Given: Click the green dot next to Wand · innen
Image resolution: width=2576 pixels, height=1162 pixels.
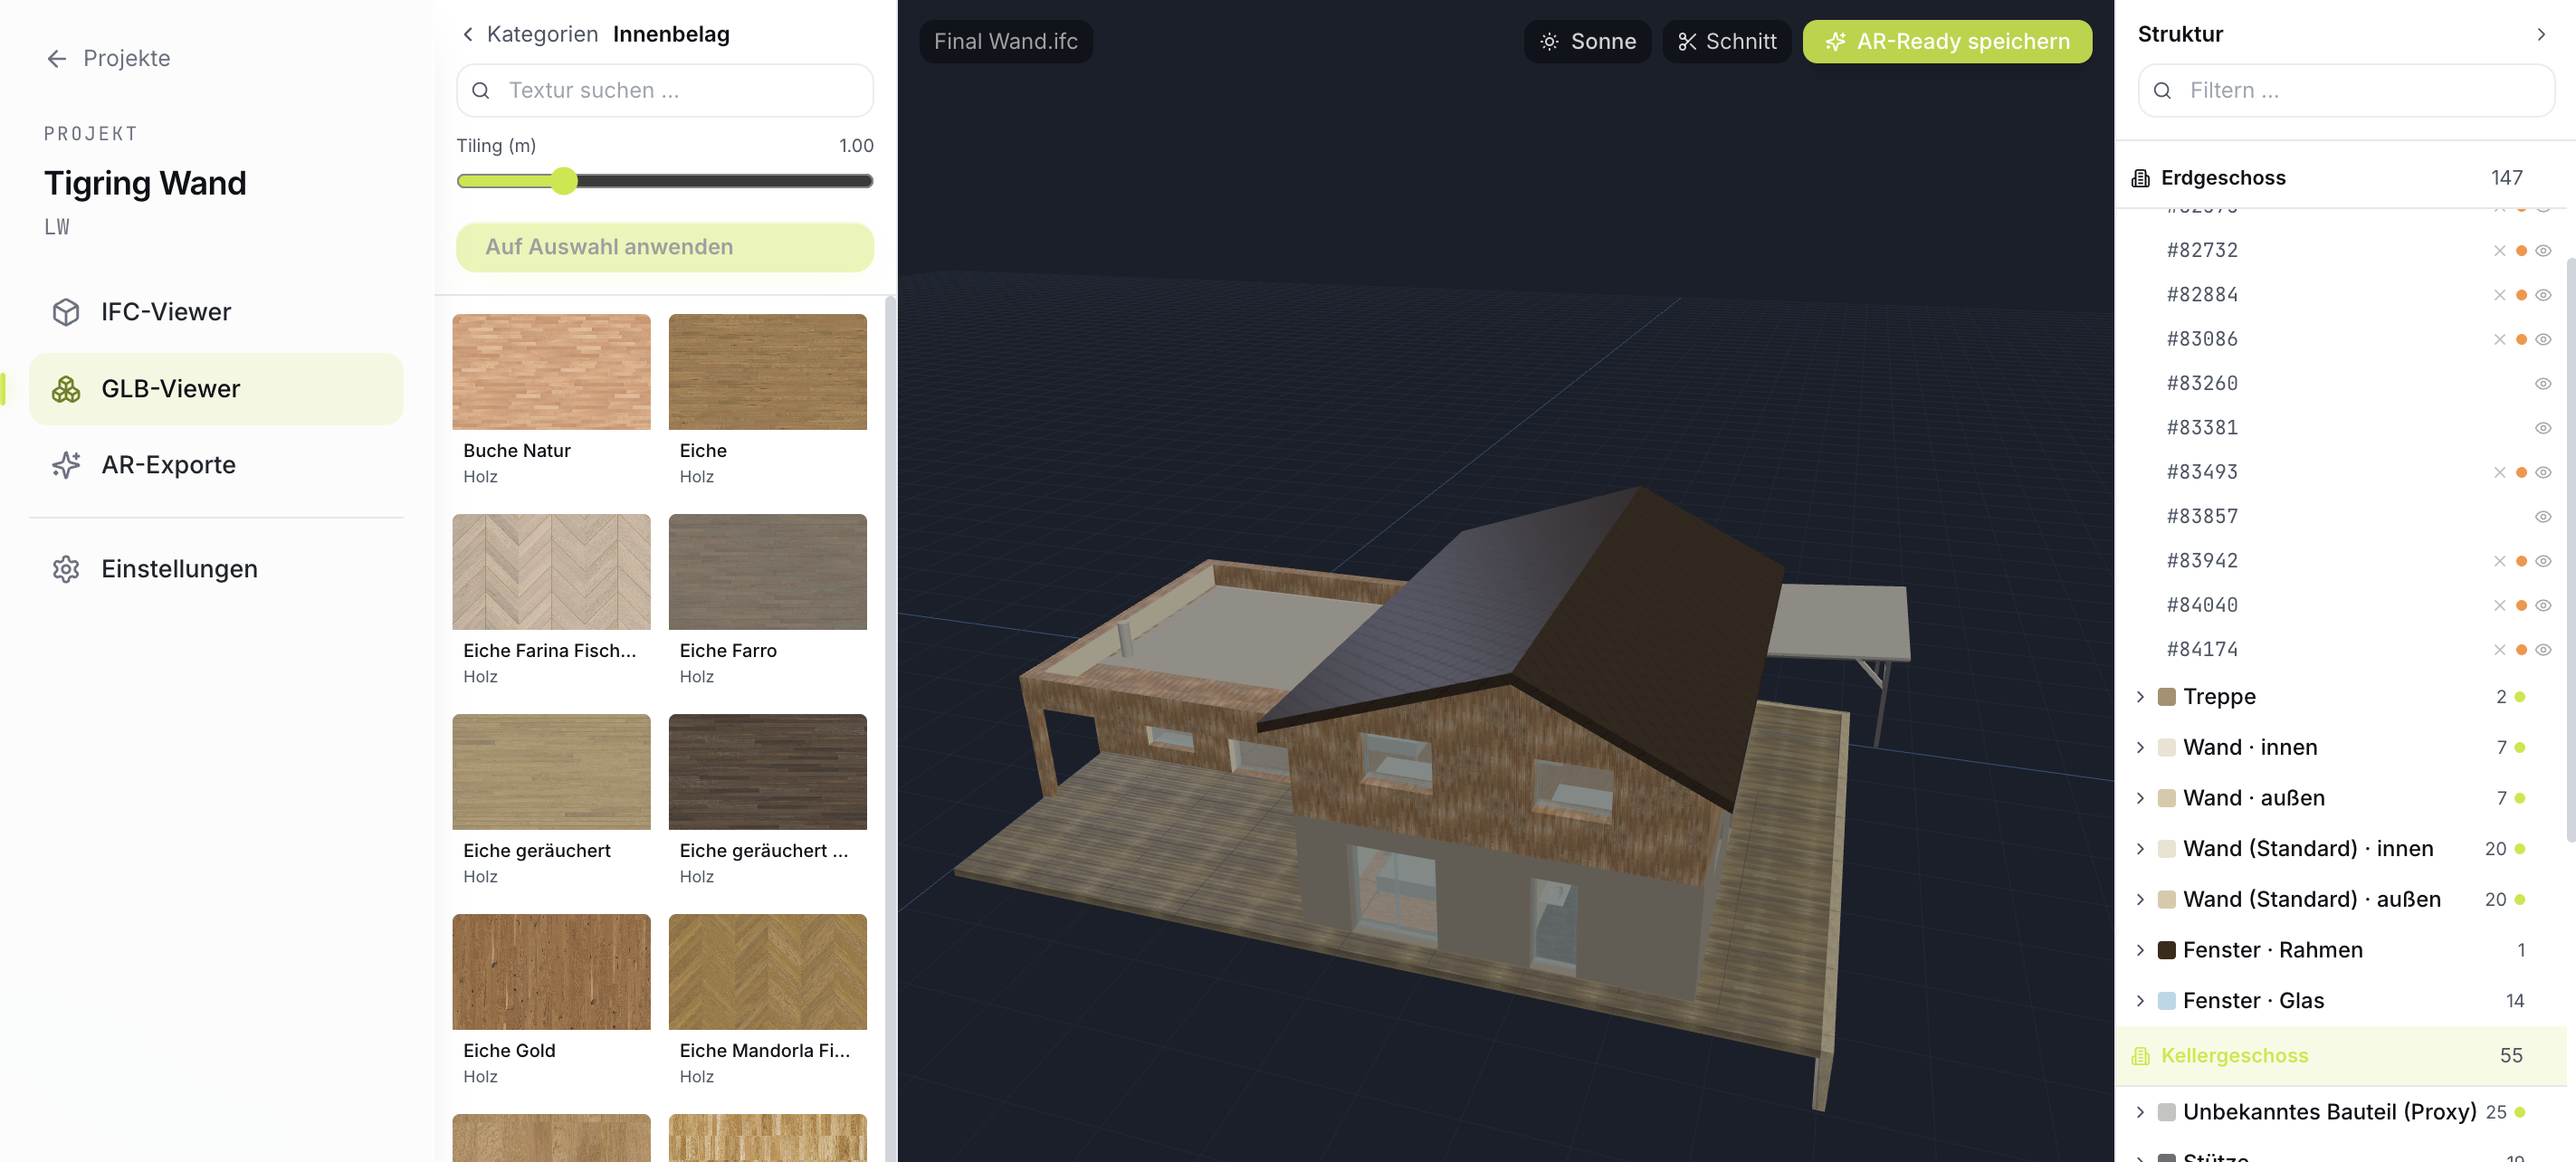Looking at the screenshot, I should pos(2520,748).
